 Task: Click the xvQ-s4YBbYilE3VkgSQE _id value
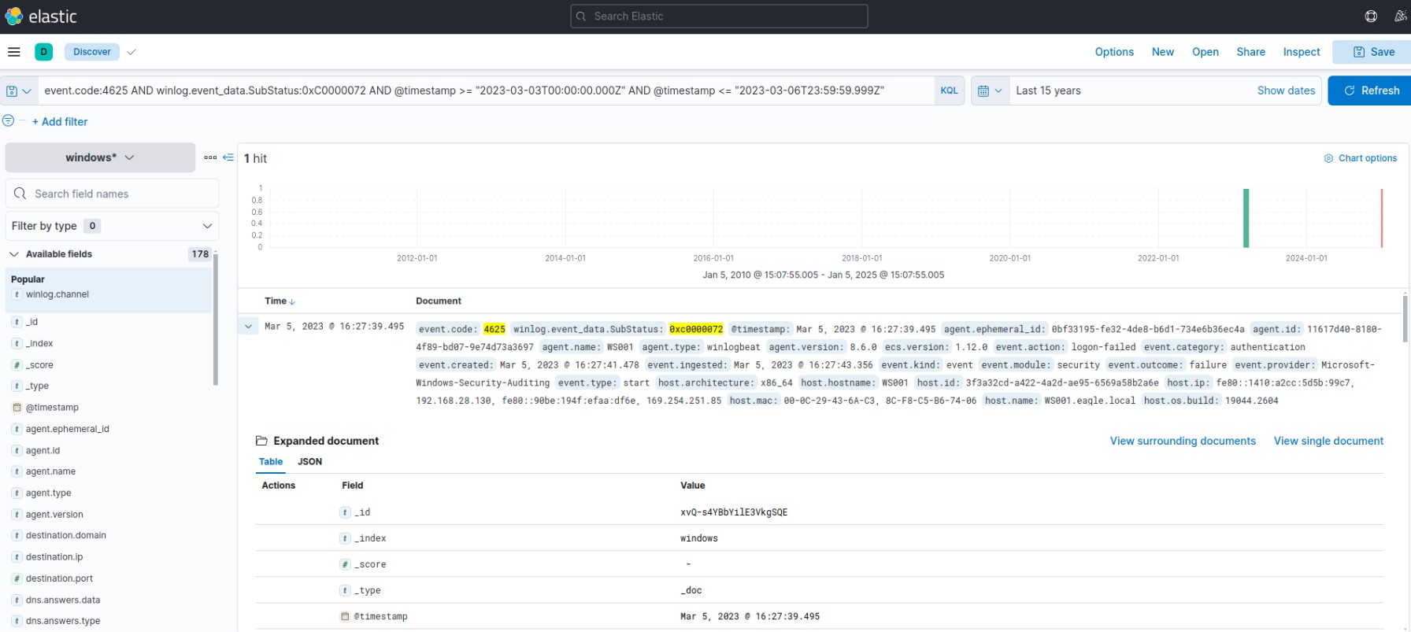pos(733,512)
